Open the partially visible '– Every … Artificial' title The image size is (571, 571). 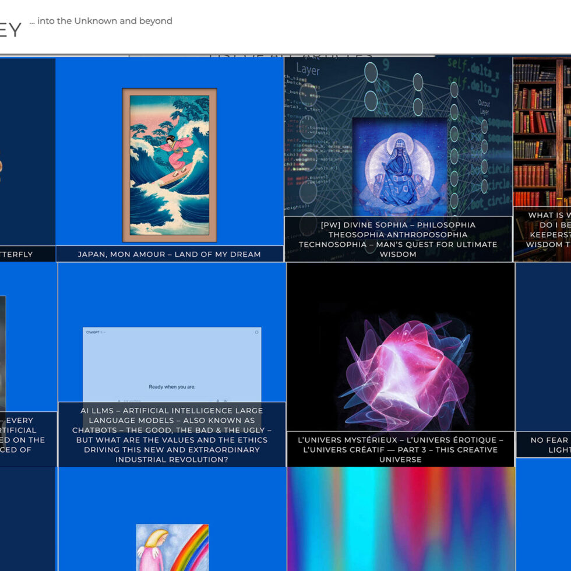tap(23, 435)
